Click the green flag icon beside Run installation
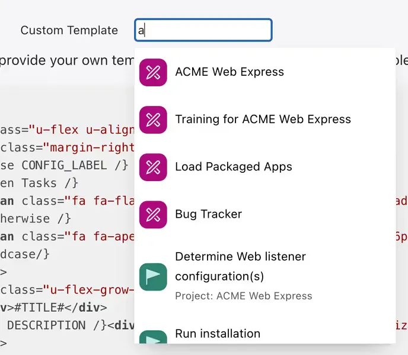The image size is (408, 355). pos(153,337)
